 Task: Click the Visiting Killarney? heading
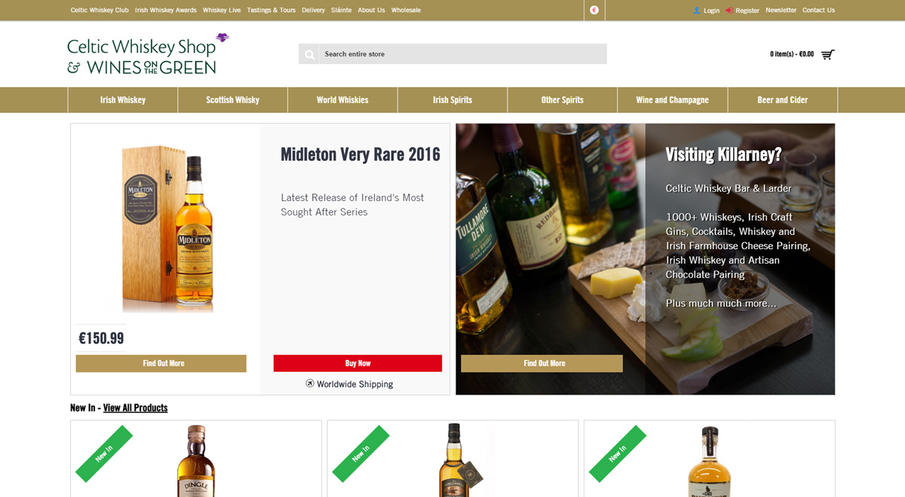[x=723, y=154]
